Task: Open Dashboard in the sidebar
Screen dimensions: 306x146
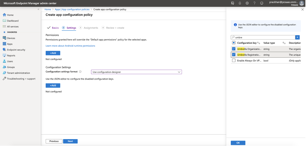Action: (x=11, y=21)
